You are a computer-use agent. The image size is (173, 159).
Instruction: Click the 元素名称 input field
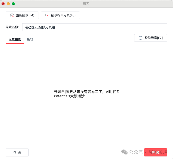[x=95, y=27]
